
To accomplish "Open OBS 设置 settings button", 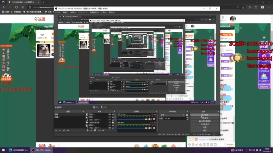I will 205,127.
